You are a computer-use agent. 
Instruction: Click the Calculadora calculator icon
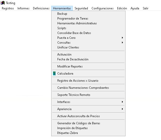pyautogui.click(x=54, y=74)
